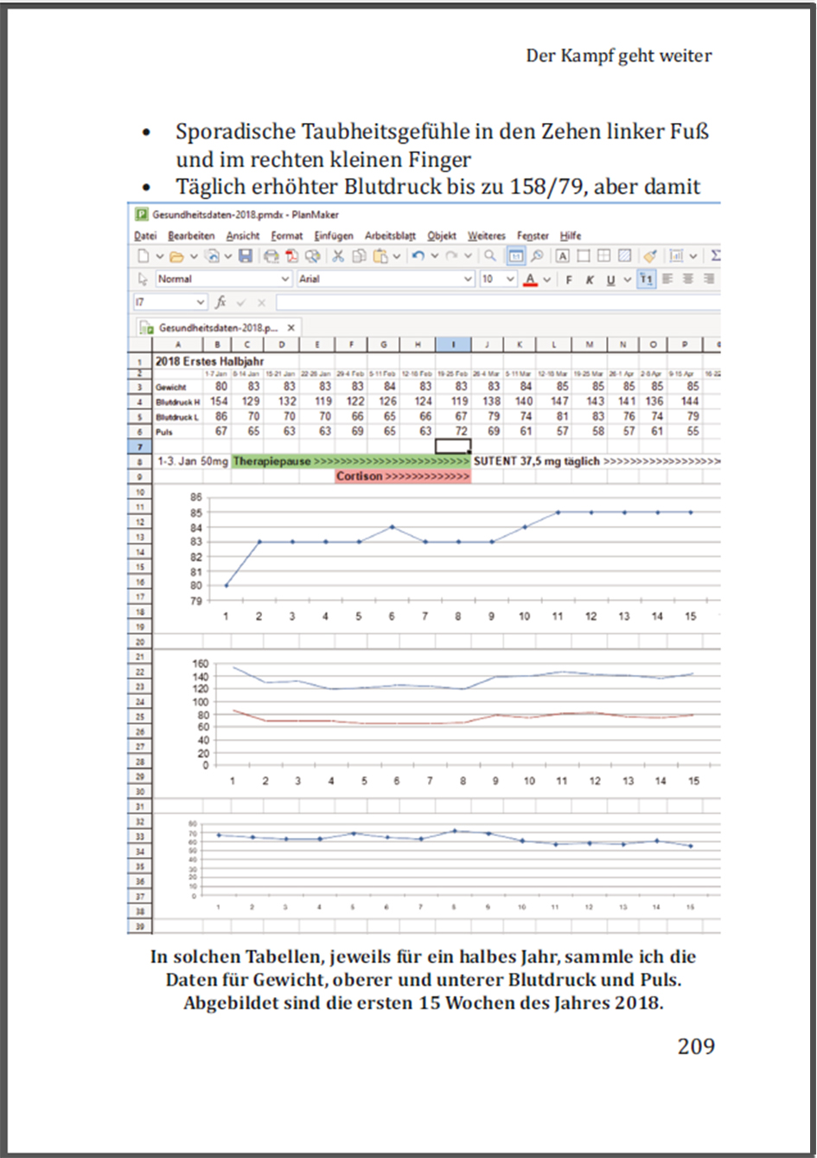Toggle bold formatting F button
The height and width of the screenshot is (1158, 817).
[569, 280]
